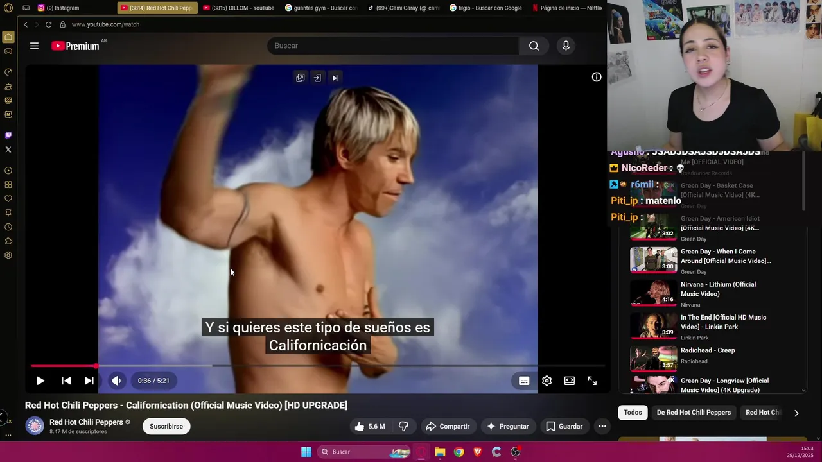
Task: Select the Todos filter chip
Action: click(x=633, y=413)
